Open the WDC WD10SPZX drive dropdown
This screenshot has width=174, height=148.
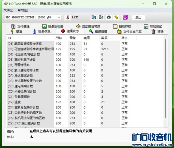click(x=33, y=17)
